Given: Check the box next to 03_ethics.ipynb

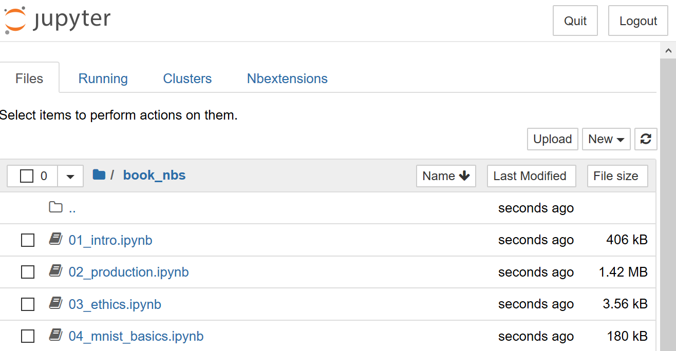Looking at the screenshot, I should 28,304.
